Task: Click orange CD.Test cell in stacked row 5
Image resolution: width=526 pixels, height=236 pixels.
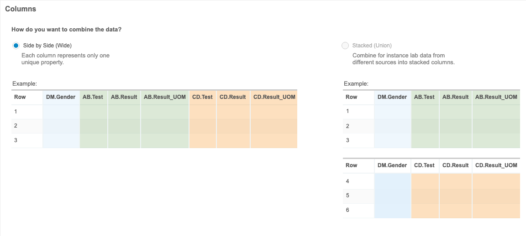Action: coord(425,196)
